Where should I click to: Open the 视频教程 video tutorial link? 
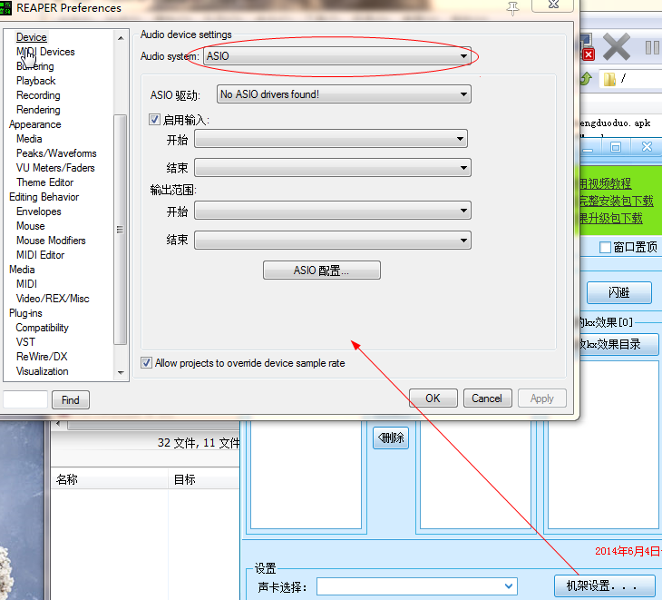(606, 183)
